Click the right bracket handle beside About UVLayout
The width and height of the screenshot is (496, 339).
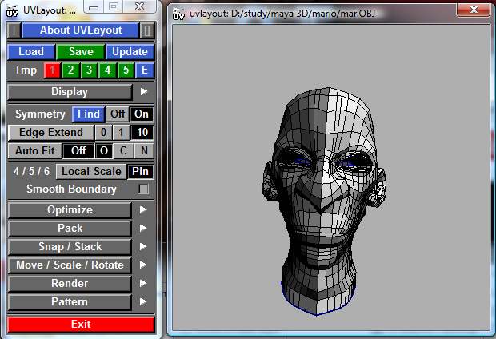pos(147,30)
